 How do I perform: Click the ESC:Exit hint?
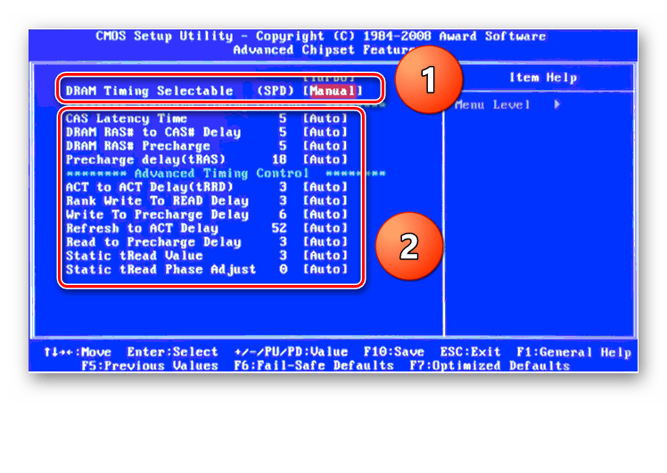point(470,352)
